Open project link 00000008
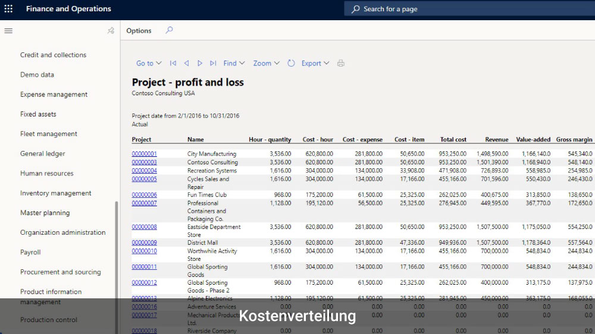Screen dimensions: 595x334 [x=144, y=227]
